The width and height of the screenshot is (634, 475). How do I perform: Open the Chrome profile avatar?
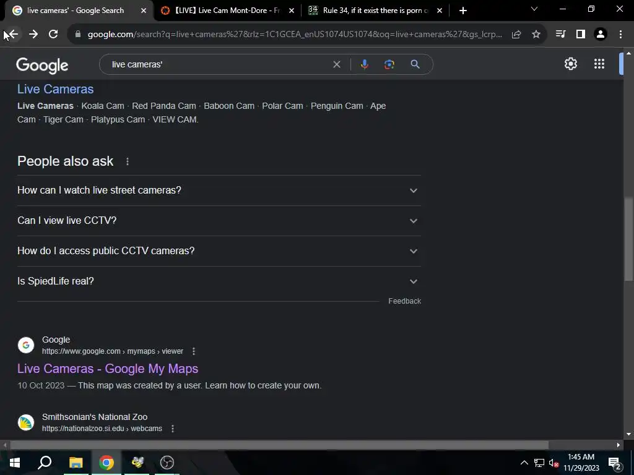pyautogui.click(x=601, y=35)
